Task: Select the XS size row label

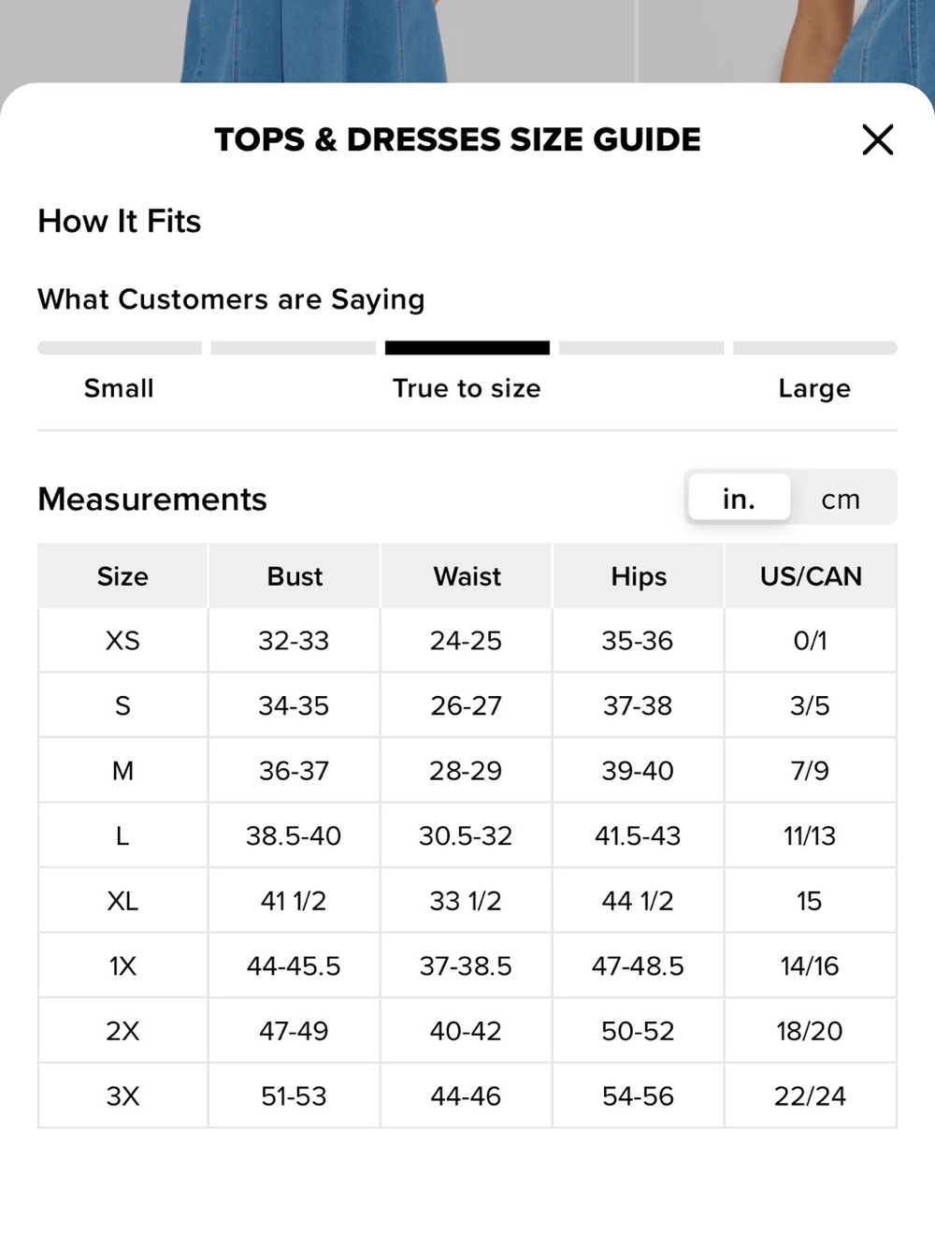Action: tap(122, 641)
